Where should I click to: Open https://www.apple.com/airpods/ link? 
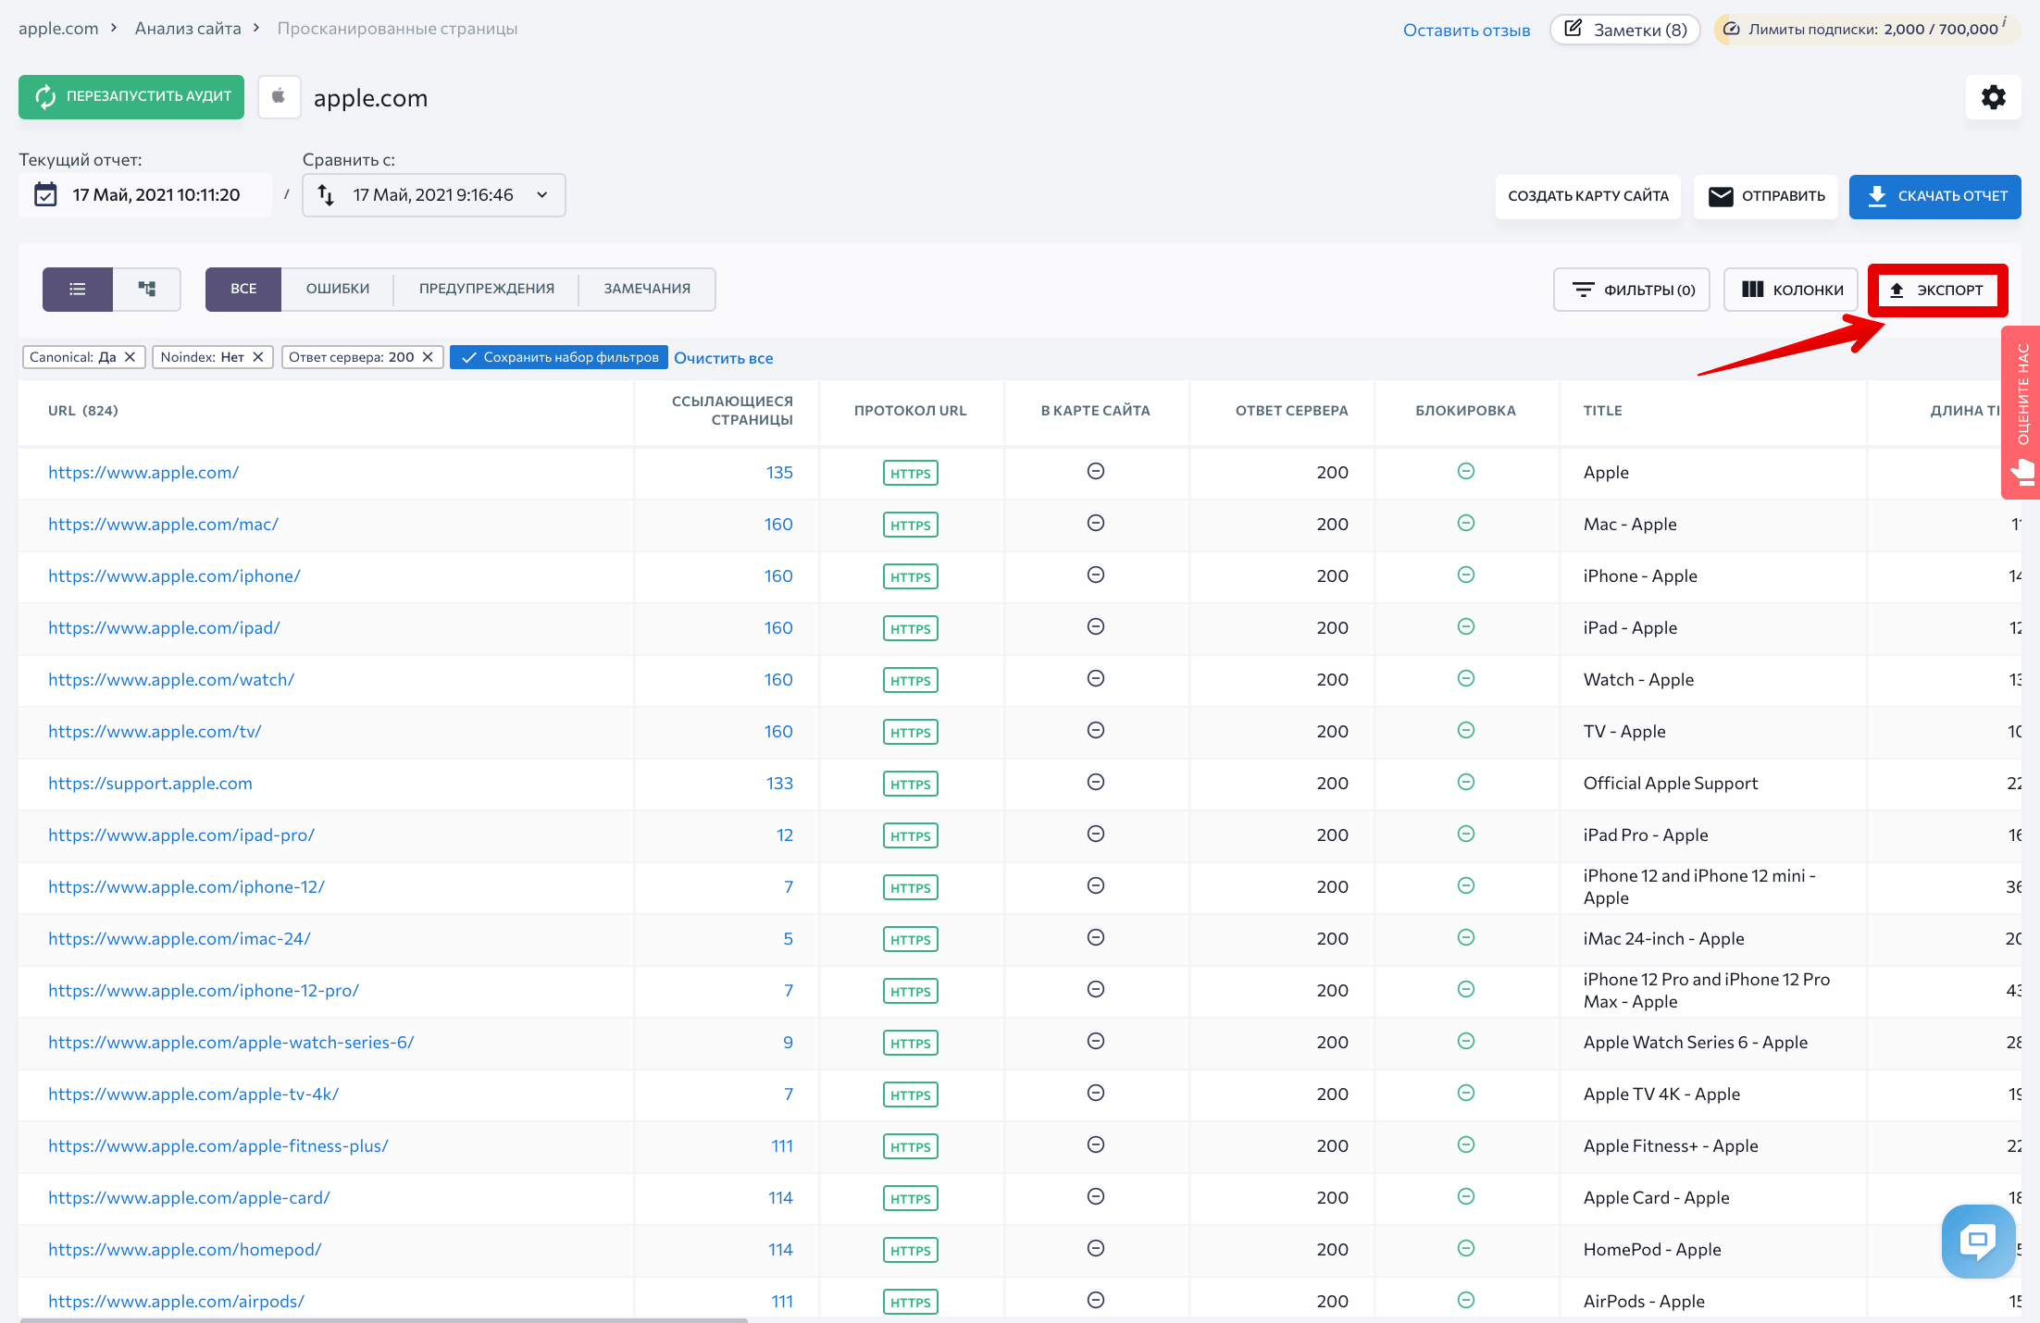(176, 1302)
